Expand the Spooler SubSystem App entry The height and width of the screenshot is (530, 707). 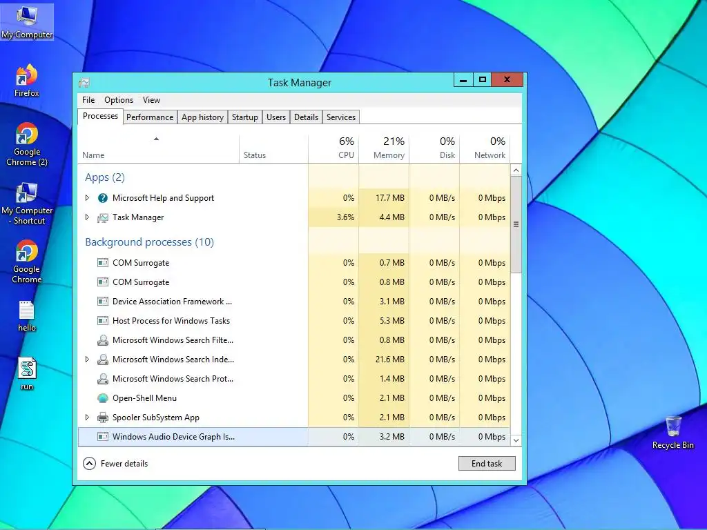pos(87,418)
